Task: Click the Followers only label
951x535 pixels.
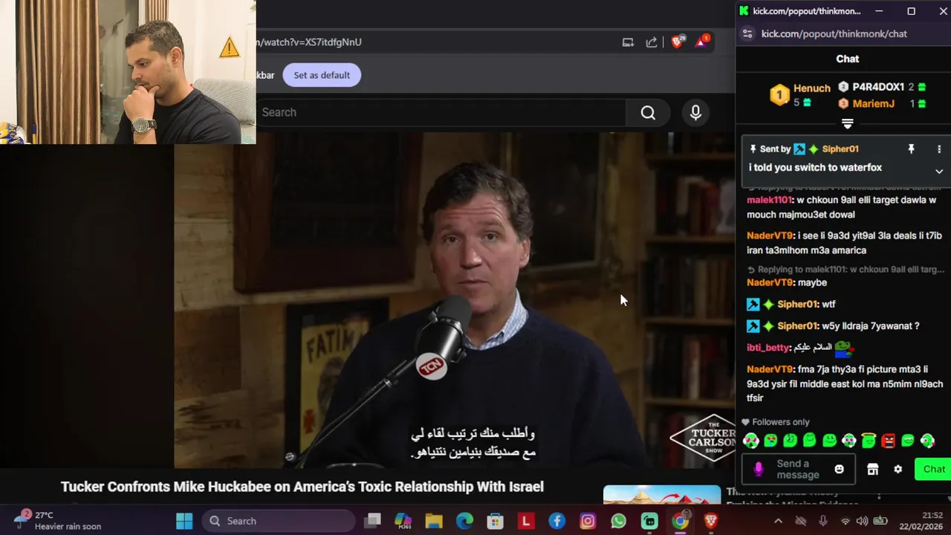Action: [x=781, y=422]
